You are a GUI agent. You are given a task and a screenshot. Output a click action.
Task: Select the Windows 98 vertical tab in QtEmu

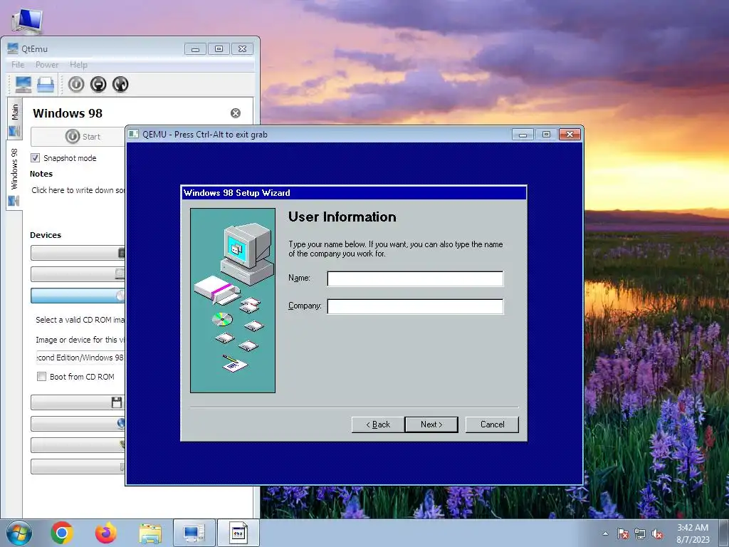(x=14, y=176)
